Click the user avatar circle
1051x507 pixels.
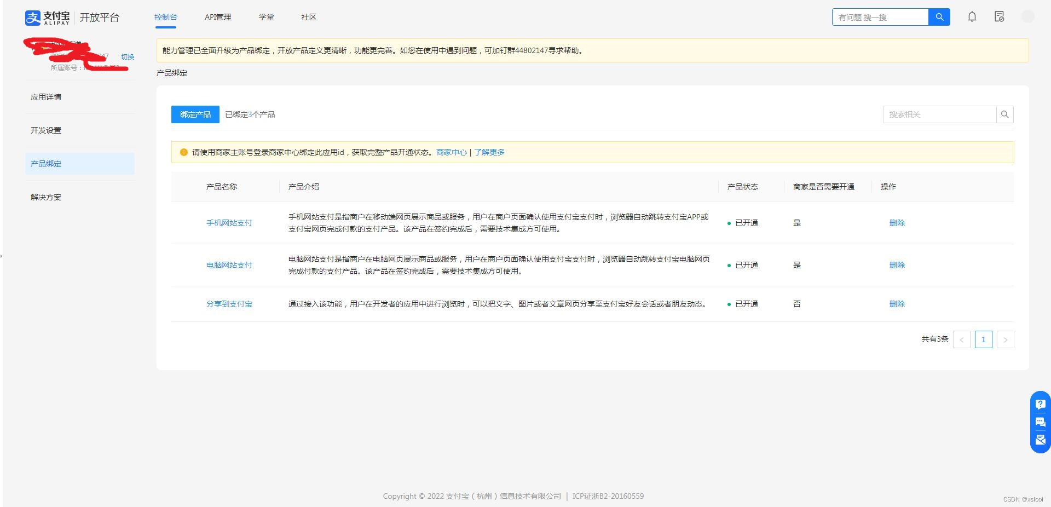pos(1028,17)
